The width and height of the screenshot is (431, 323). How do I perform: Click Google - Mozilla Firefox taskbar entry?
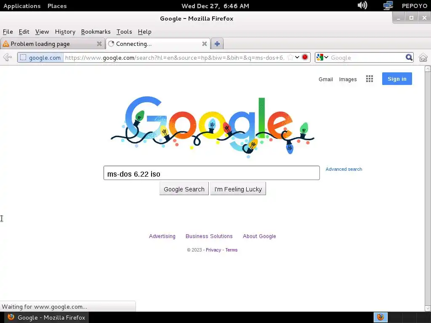pyautogui.click(x=45, y=318)
